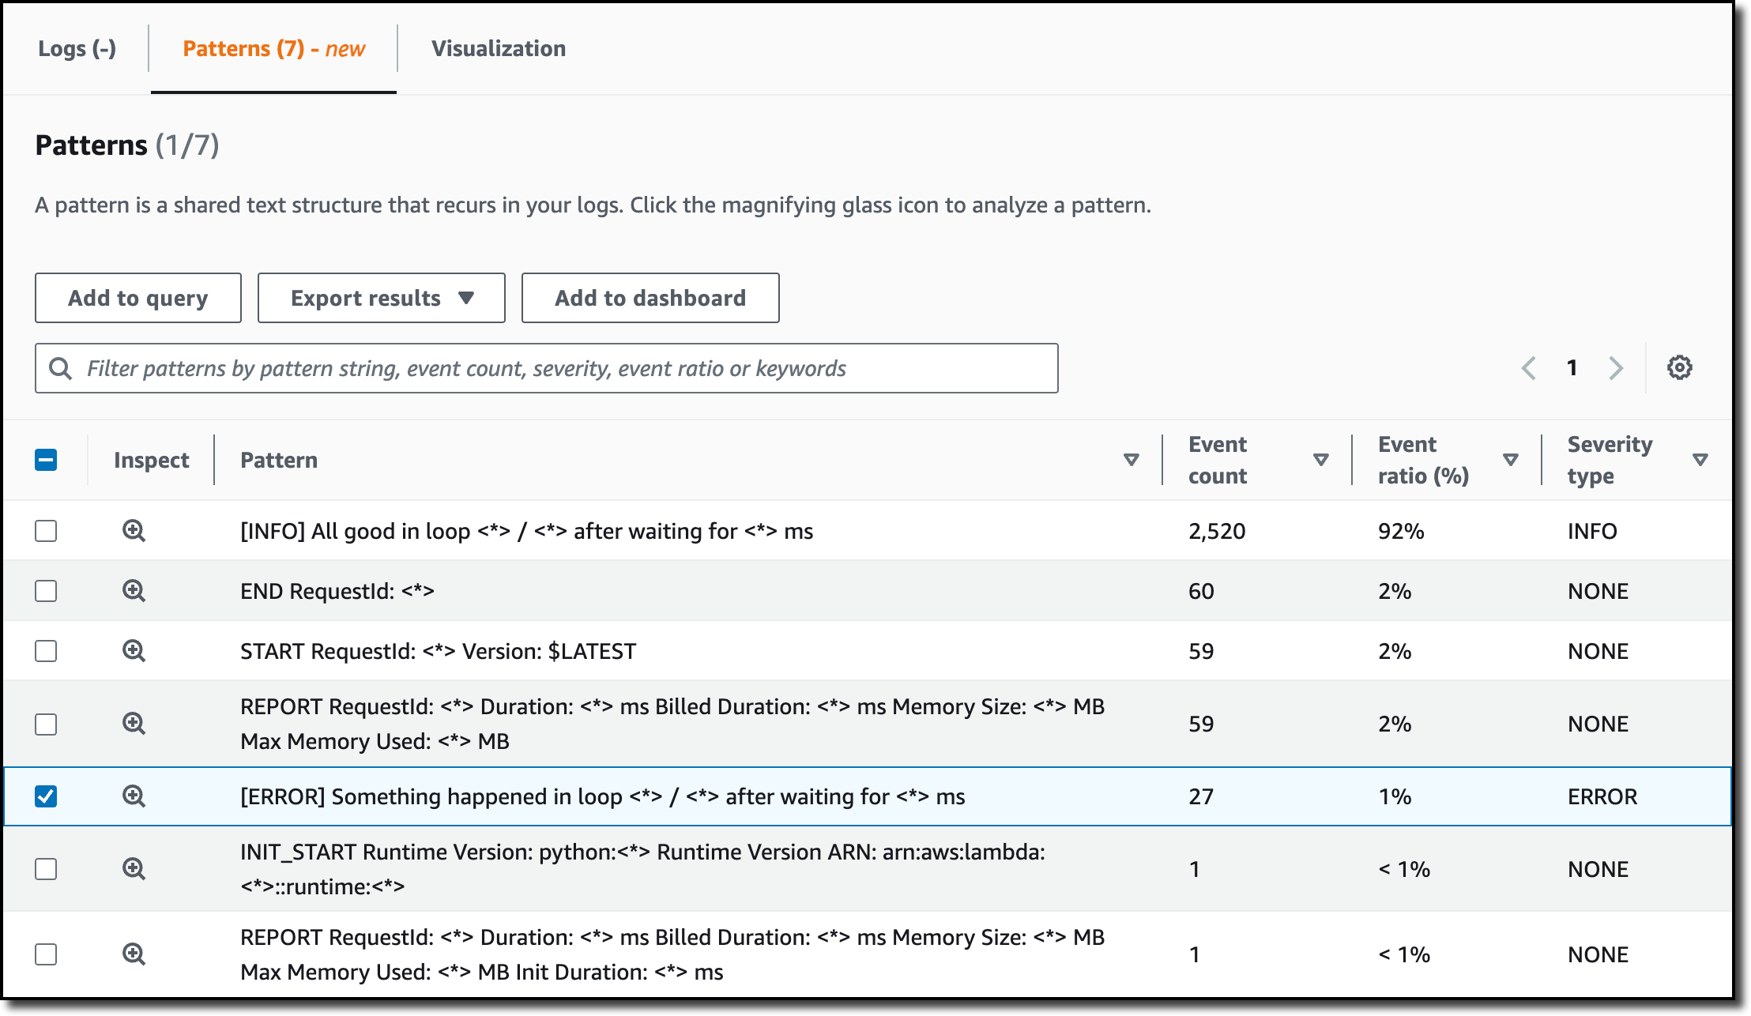Open the Export results dropdown
1751x1016 pixels.
pos(381,298)
